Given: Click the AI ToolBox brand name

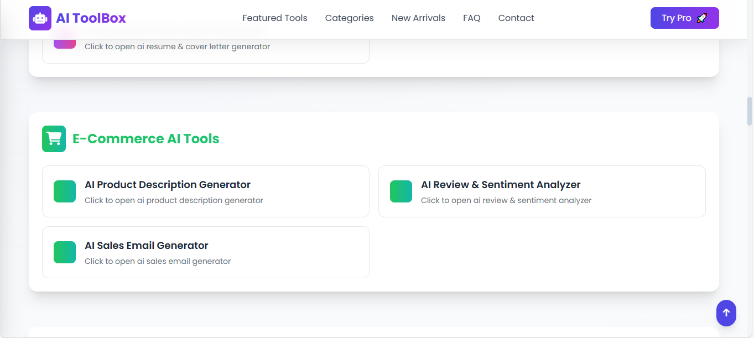Looking at the screenshot, I should [x=91, y=18].
